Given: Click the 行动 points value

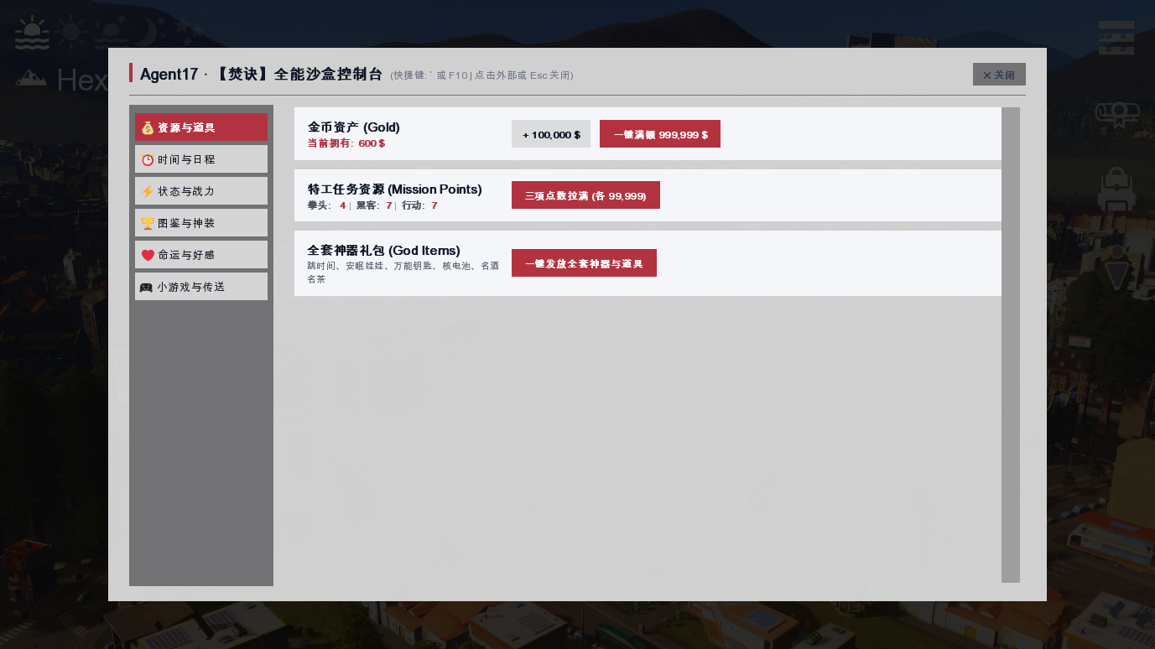Looking at the screenshot, I should [x=434, y=205].
